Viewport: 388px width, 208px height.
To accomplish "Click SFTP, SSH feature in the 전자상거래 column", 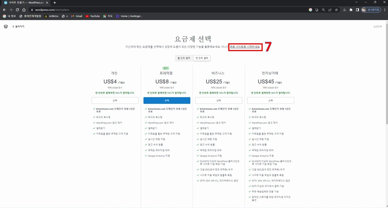I will click(x=271, y=181).
